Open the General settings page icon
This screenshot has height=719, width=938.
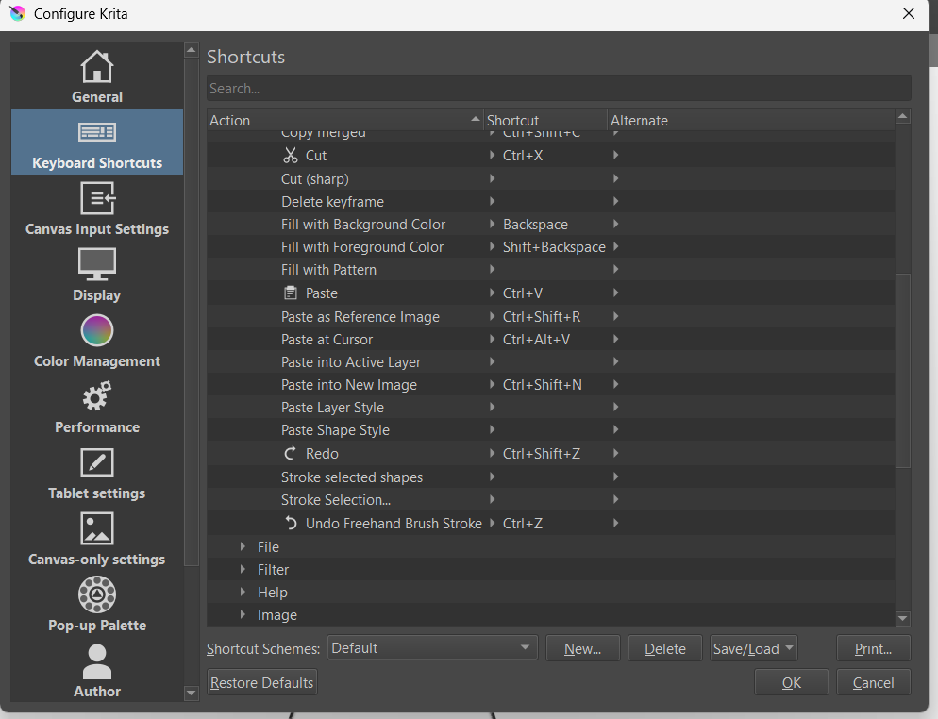point(97,66)
